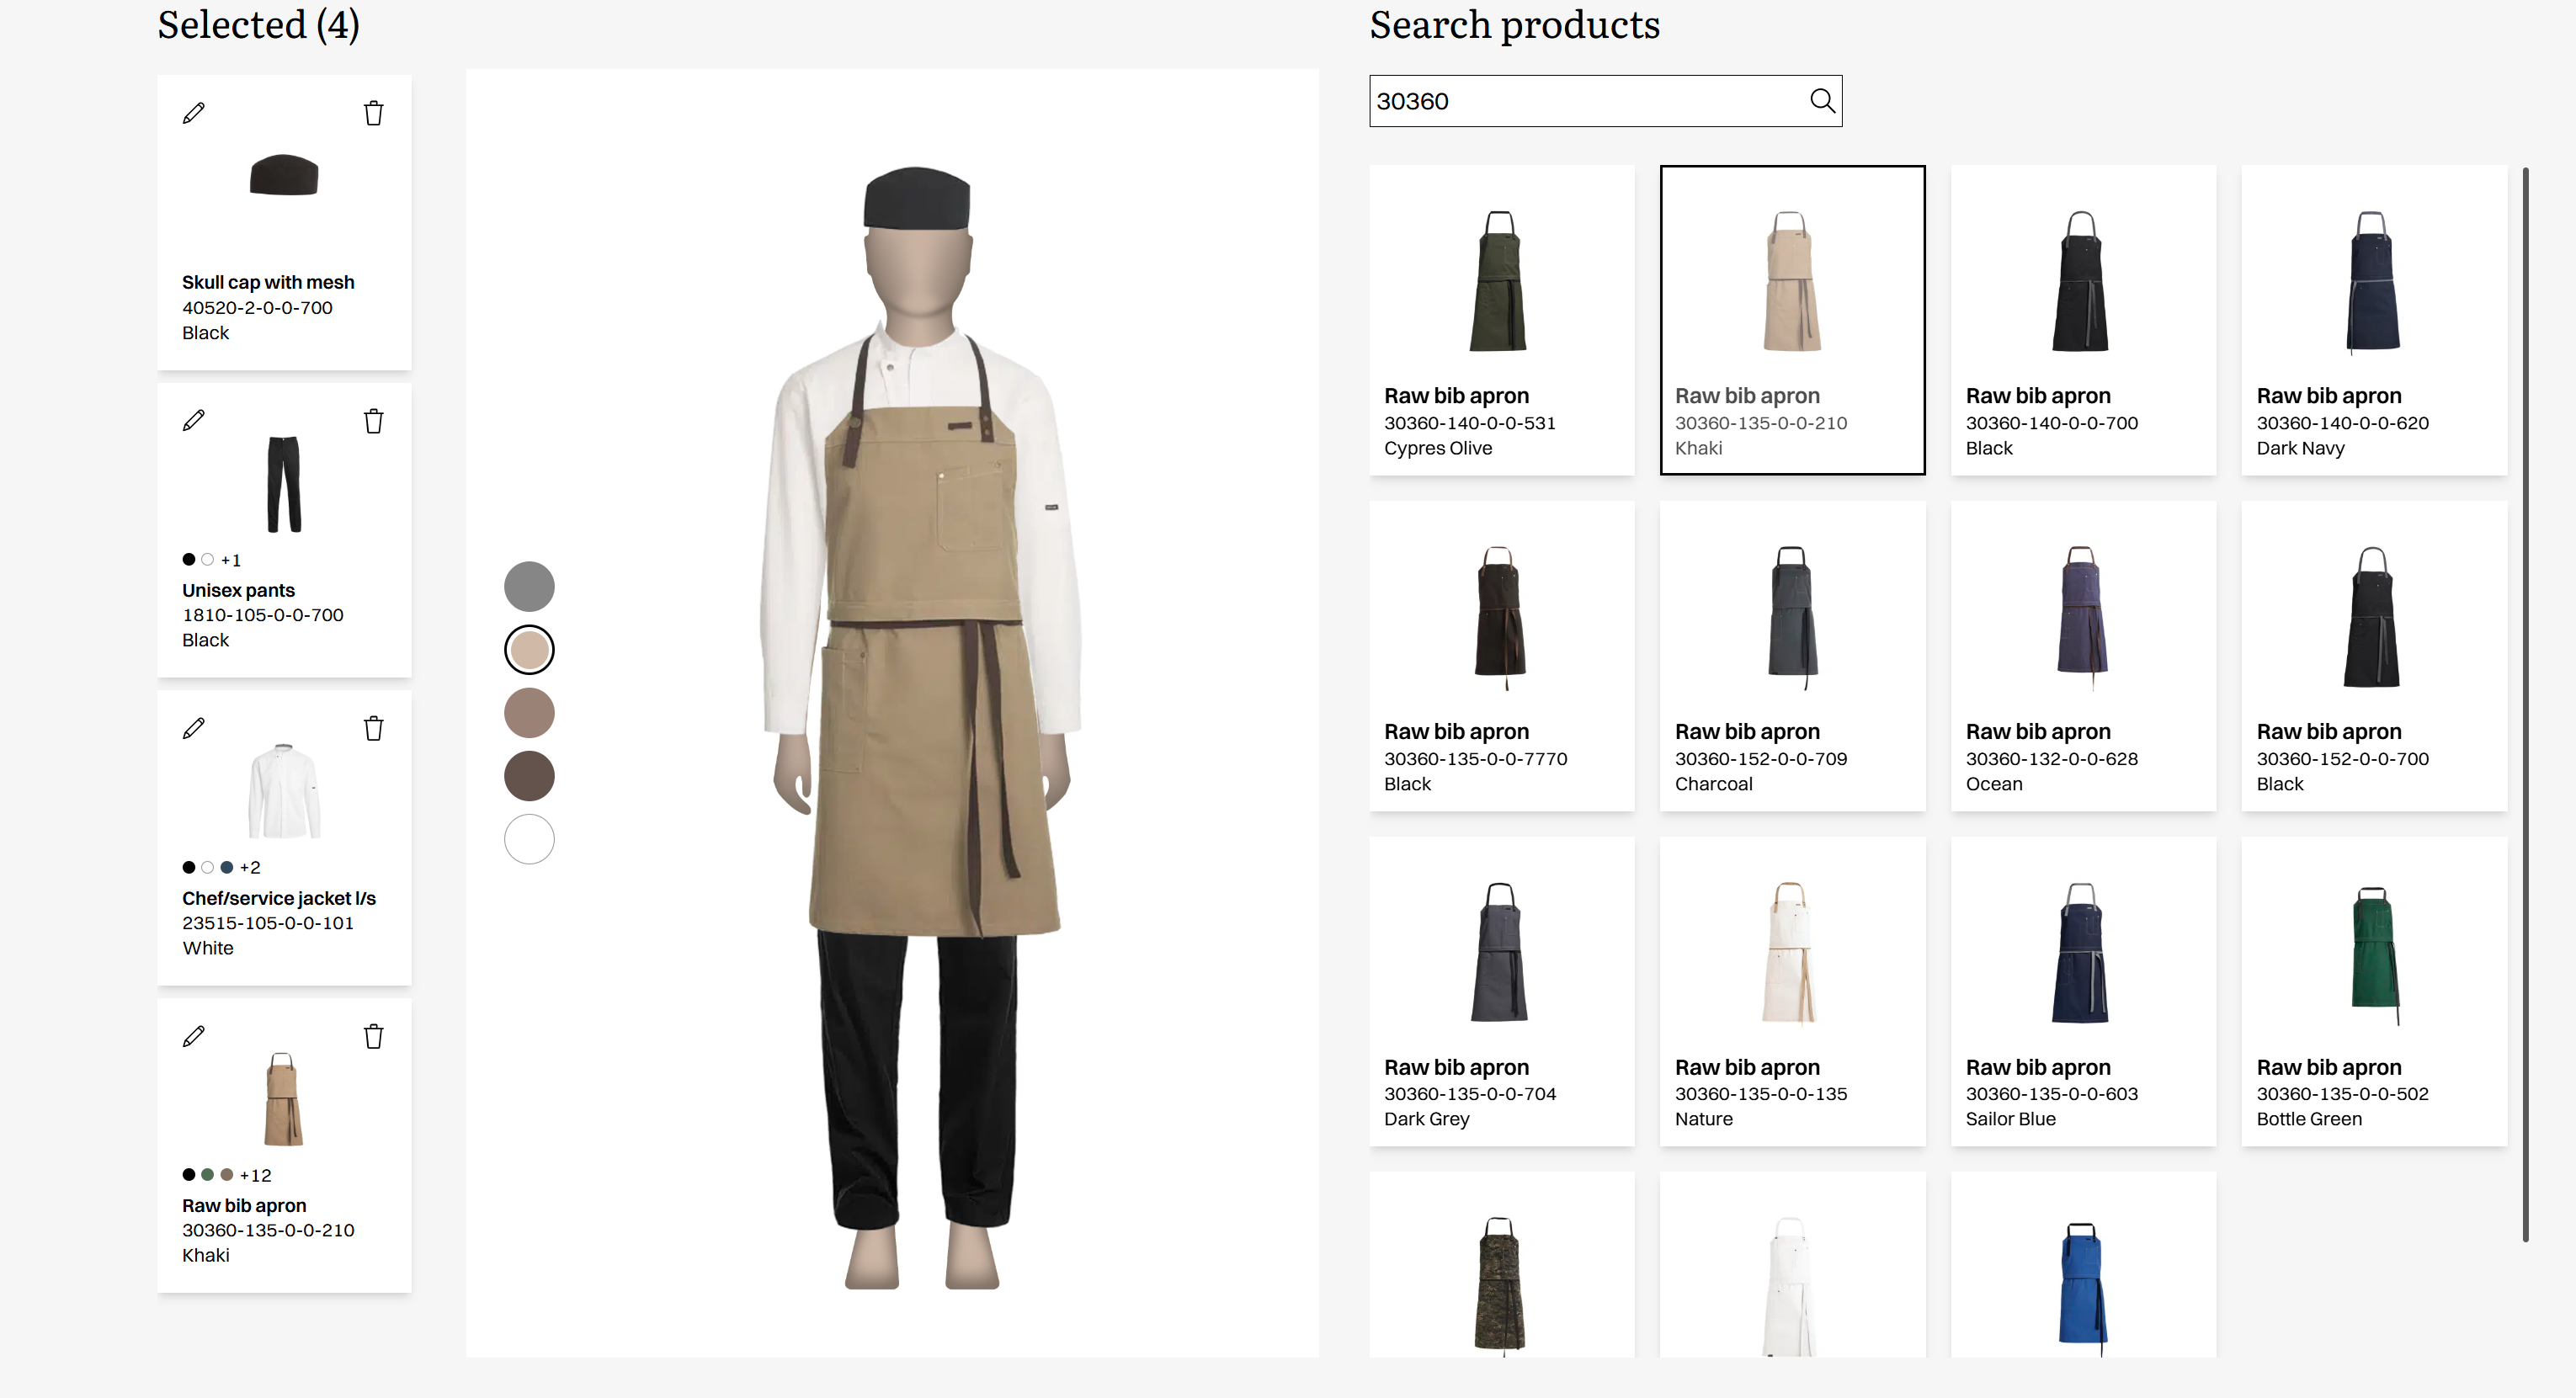The height and width of the screenshot is (1398, 2576).
Task: Select the grey color swatch beside mannequin
Action: [529, 586]
